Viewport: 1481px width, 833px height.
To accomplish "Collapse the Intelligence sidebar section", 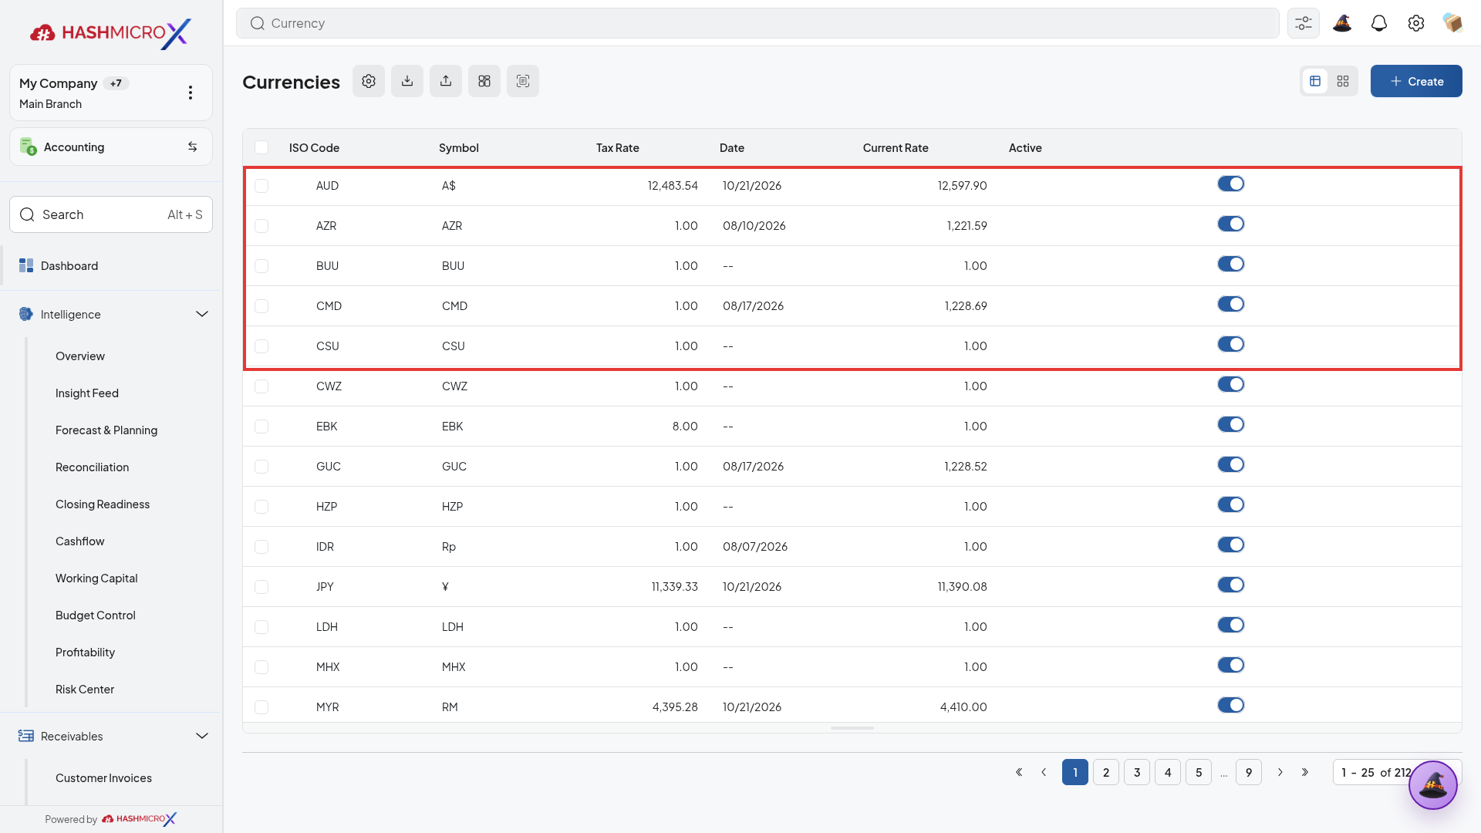I will pos(202,314).
